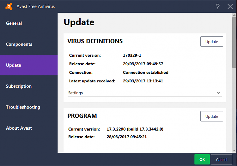This screenshot has height=166, width=237.
Task: Open help via question mark icon
Action: [218, 7]
